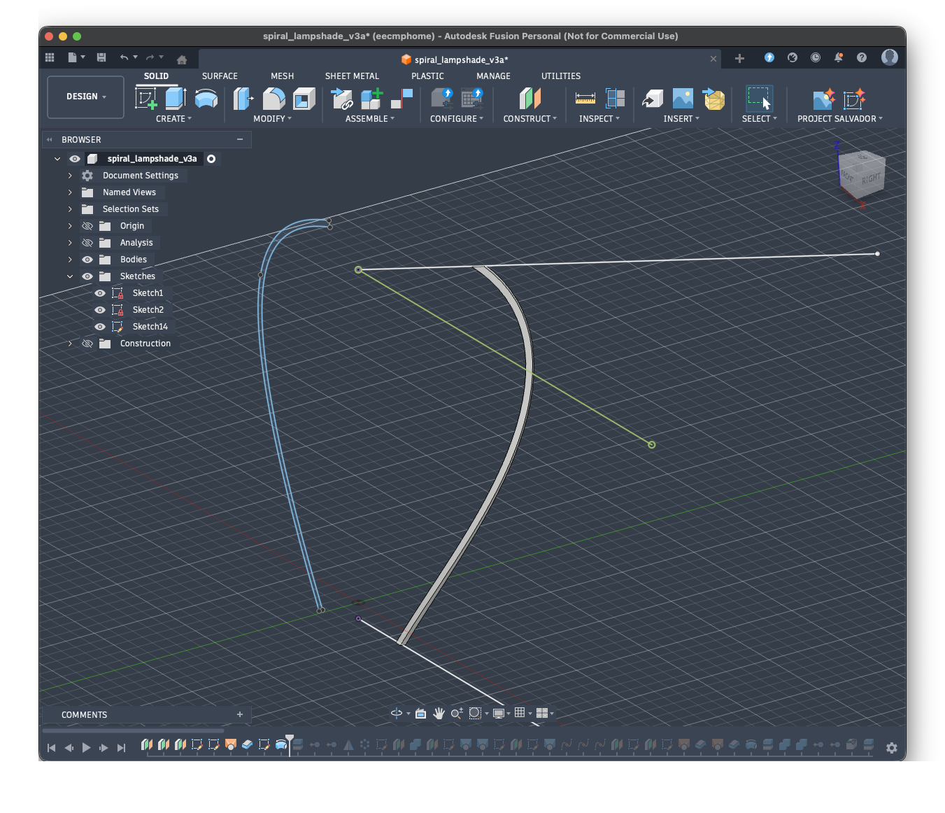The height and width of the screenshot is (813, 945).
Task: Open the Press Pull tool in Modify
Action: 243,99
